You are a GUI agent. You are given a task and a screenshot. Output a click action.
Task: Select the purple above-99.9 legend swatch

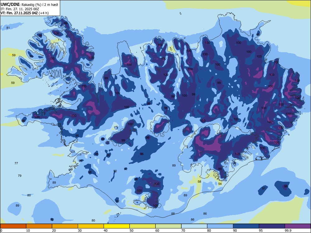coord(298,226)
